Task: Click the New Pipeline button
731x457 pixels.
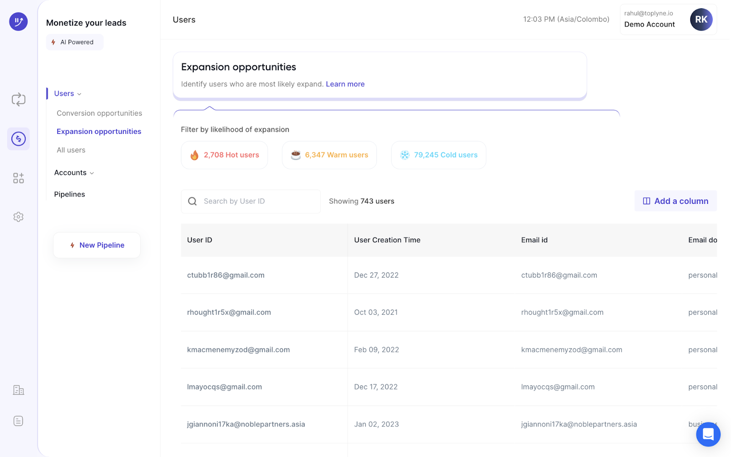Action: tap(97, 245)
